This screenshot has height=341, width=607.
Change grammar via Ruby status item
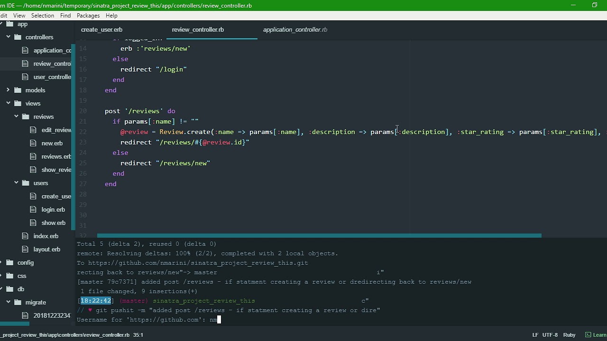(569, 335)
